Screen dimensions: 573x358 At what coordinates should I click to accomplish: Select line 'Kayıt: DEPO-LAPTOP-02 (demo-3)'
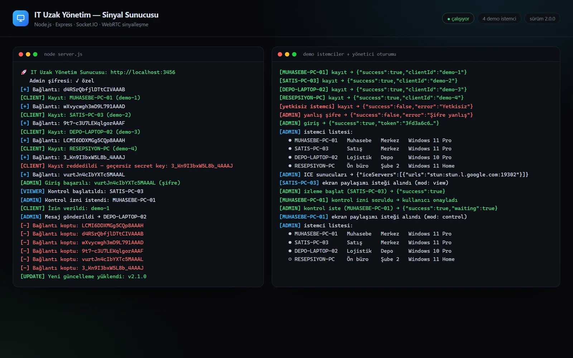[x=80, y=132]
